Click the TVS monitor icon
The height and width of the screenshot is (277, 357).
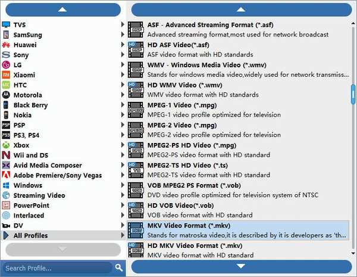[x=6, y=24]
